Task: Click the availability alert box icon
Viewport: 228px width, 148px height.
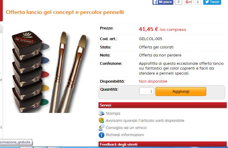Action: pyautogui.click(x=101, y=120)
